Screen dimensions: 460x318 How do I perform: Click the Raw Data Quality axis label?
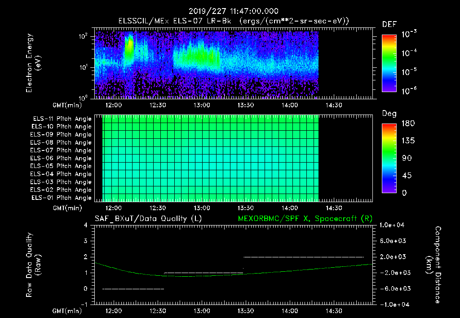coord(33,265)
